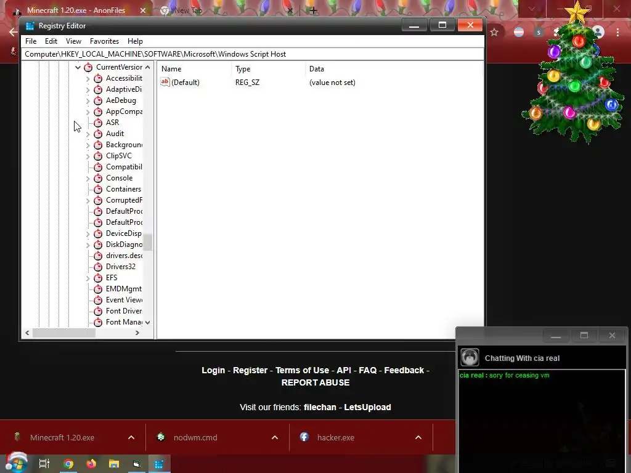Click the tree horizontal scrollbar right arrow
This screenshot has height=473, width=631.
click(137, 333)
